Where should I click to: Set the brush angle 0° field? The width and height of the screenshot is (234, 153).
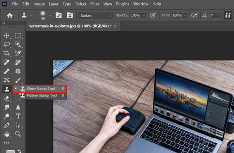point(214,16)
